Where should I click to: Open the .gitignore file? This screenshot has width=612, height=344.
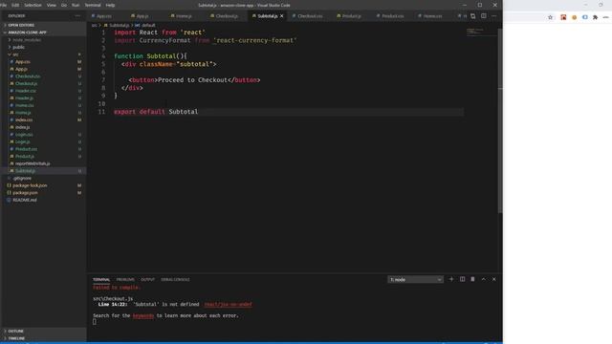[x=22, y=179]
